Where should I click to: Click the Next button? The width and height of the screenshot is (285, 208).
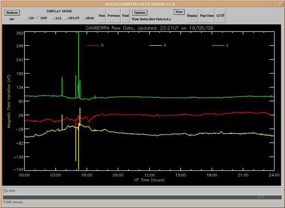point(102,16)
